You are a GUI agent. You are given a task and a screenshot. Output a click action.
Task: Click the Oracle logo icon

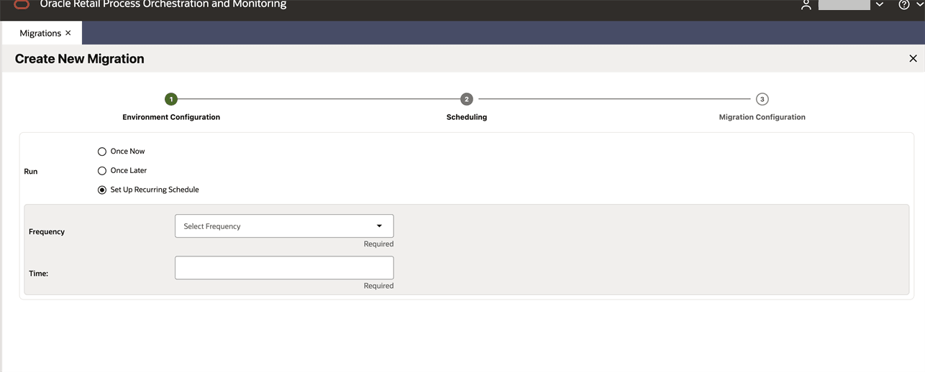click(x=22, y=4)
